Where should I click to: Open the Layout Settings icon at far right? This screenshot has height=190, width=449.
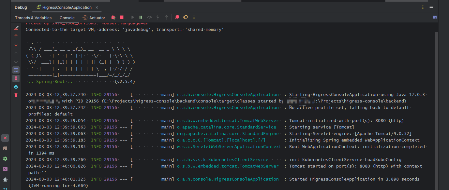(435, 18)
